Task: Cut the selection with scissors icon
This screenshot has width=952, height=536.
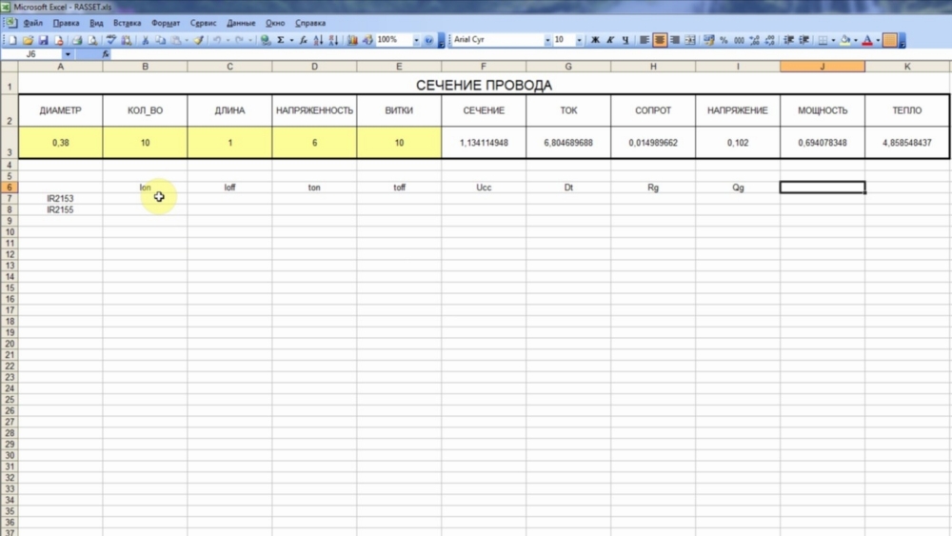Action: pyautogui.click(x=145, y=40)
